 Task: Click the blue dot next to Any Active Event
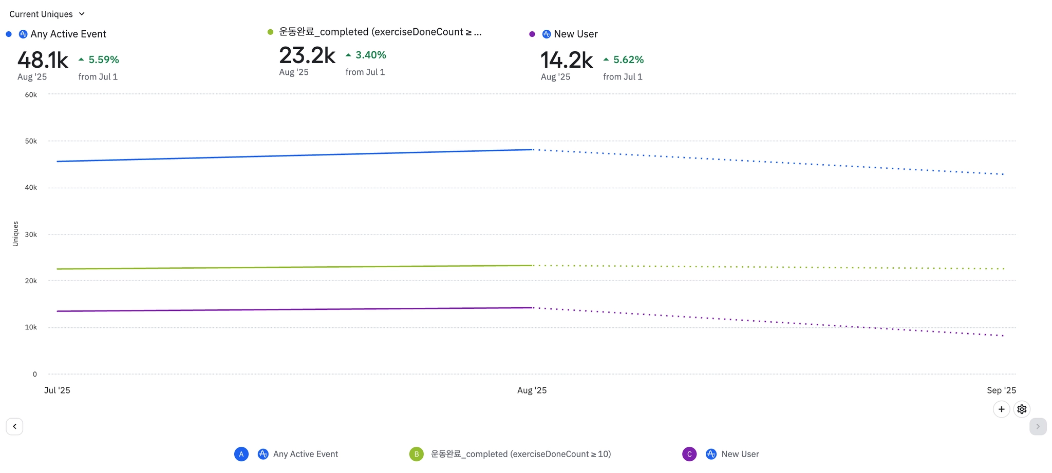(9, 34)
